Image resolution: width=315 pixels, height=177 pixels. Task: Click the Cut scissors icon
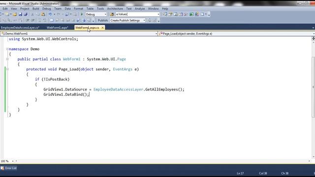(x=32, y=14)
